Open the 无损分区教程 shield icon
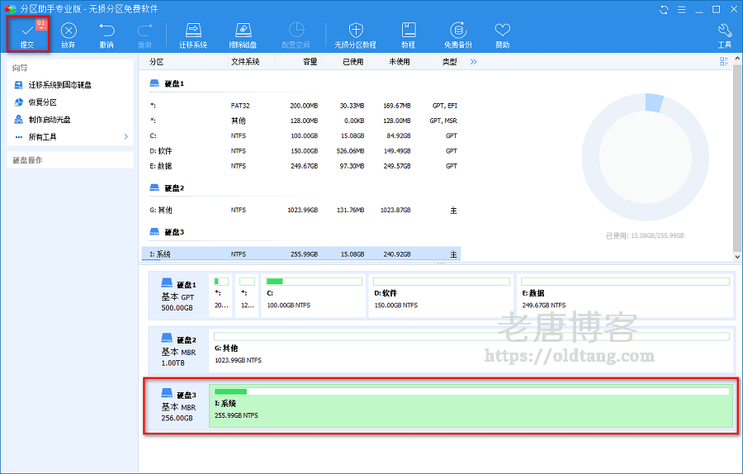This screenshot has width=743, height=474. 356,34
